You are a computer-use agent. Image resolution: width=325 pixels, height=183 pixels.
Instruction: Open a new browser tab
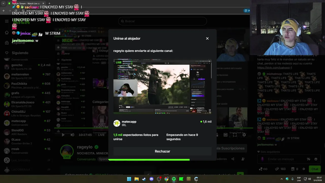[49, 4]
